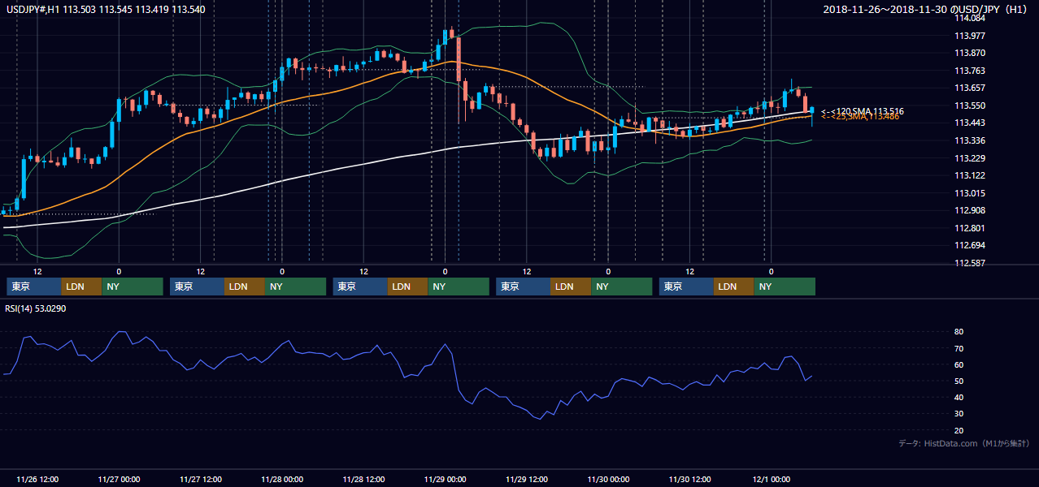This screenshot has height=487, width=1039.
Task: Click the 11/28 00:00 time label
Action: point(282,479)
